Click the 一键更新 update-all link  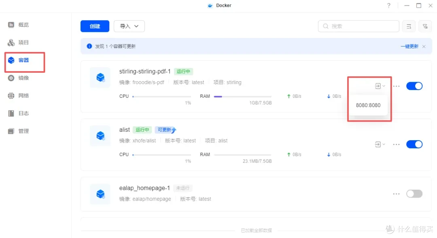[x=409, y=46]
